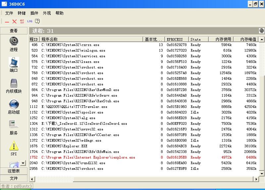Sort by the 内存使用 column header
Image resolution: width=265 pixels, height=190 pixels.
(221, 39)
